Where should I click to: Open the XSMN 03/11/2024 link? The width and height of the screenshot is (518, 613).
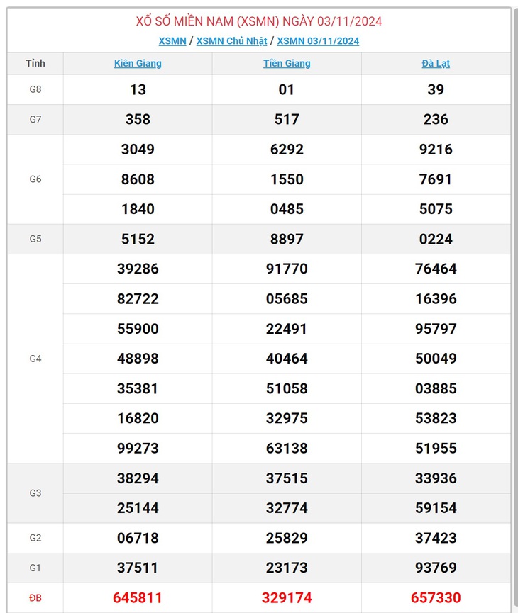click(318, 41)
